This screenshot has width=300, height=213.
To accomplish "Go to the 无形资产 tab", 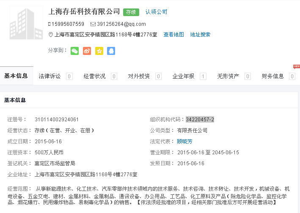I will click(228, 76).
